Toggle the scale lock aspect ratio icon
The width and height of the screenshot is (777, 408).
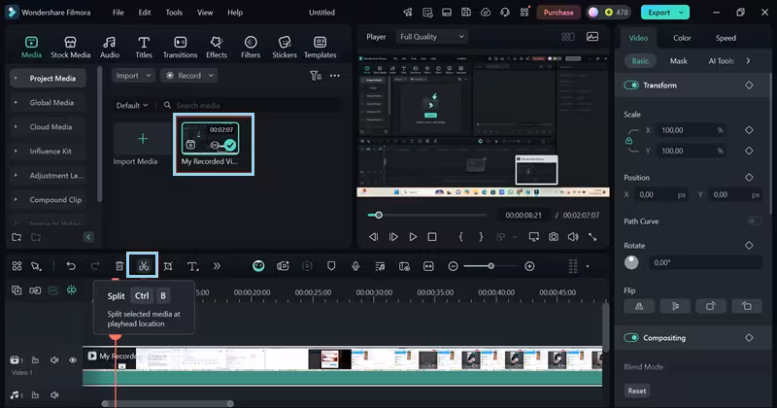click(628, 141)
